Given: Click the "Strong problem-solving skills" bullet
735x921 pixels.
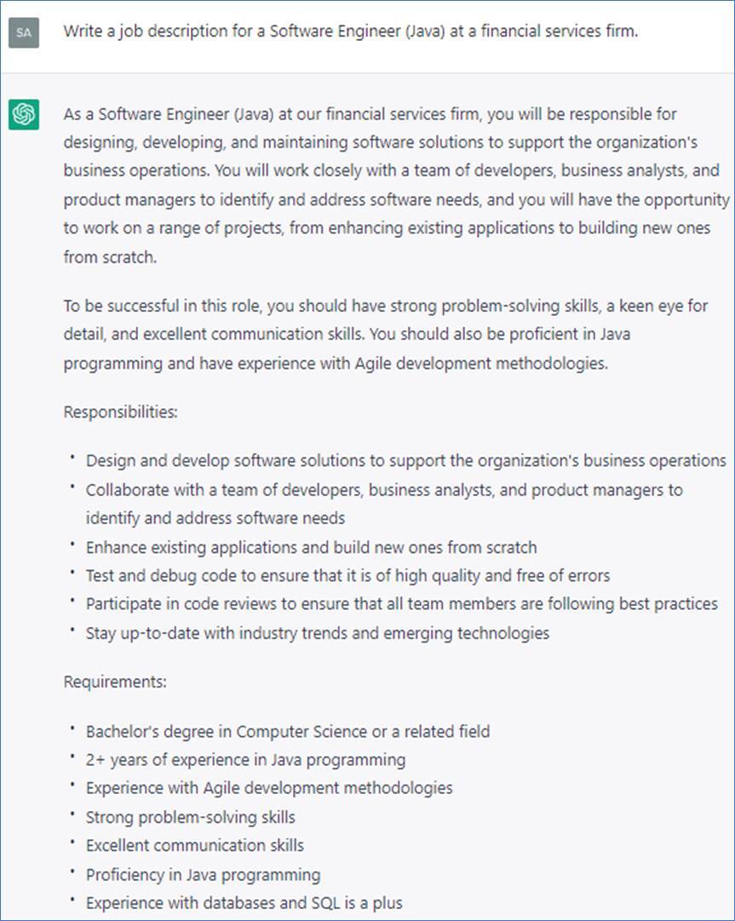Looking at the screenshot, I should click(190, 817).
